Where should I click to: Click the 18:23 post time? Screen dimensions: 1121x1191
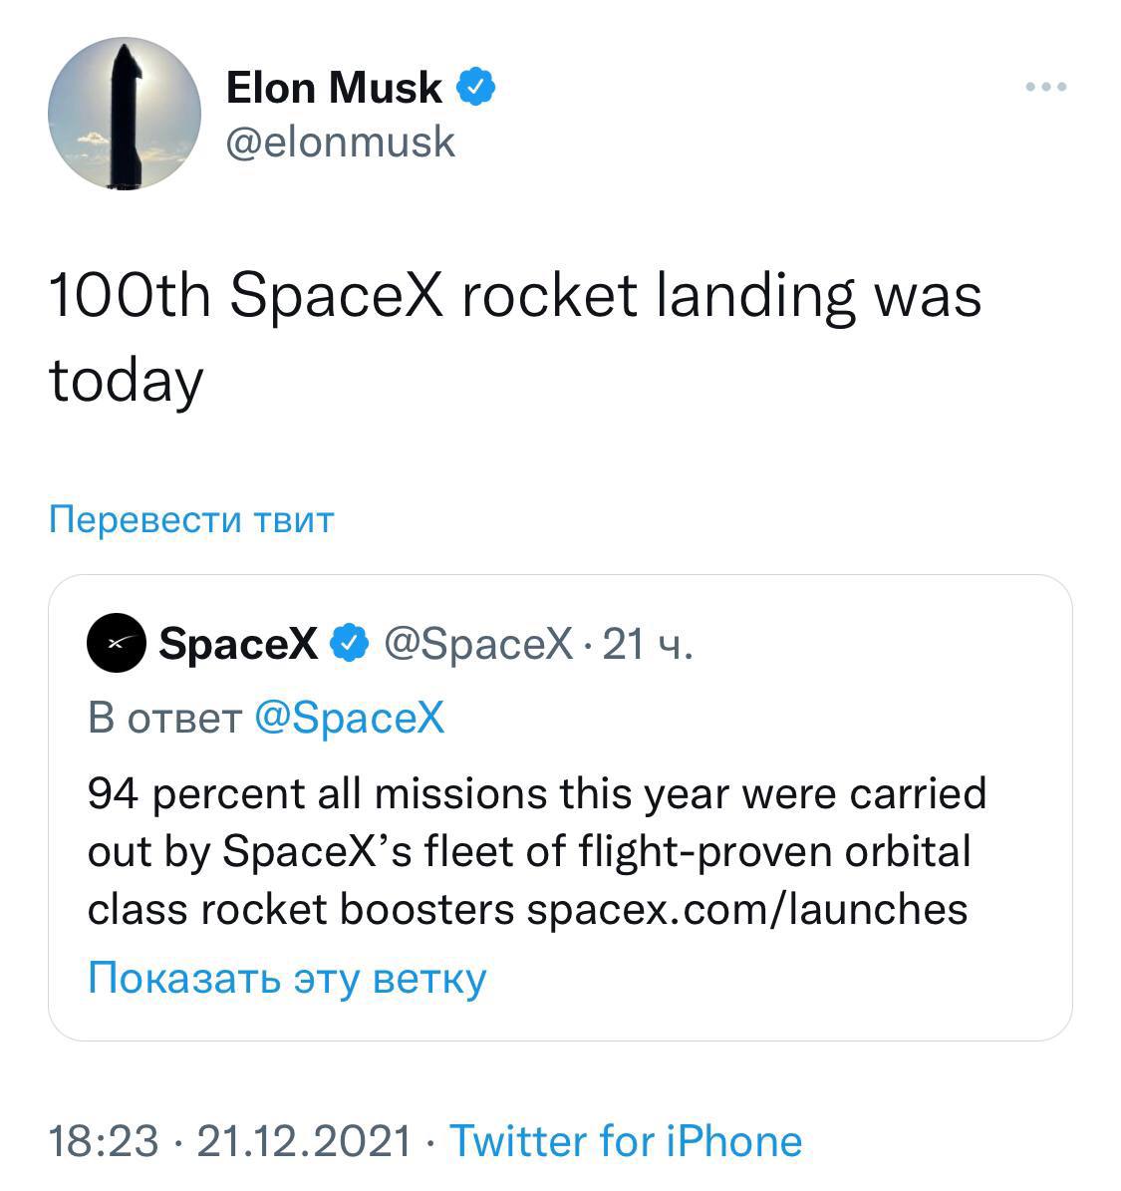pos(104,1141)
